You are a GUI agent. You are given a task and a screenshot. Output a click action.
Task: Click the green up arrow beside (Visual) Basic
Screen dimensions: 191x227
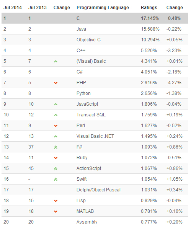point(56,61)
